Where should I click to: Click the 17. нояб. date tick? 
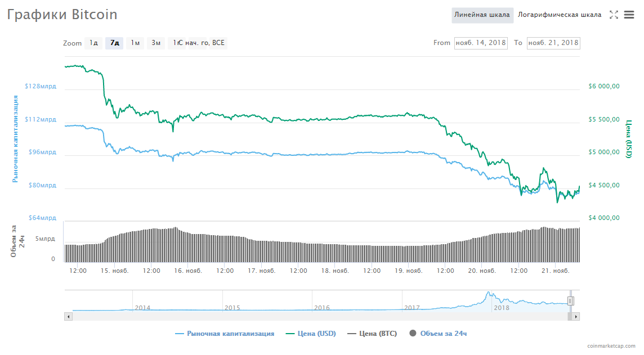pyautogui.click(x=261, y=271)
